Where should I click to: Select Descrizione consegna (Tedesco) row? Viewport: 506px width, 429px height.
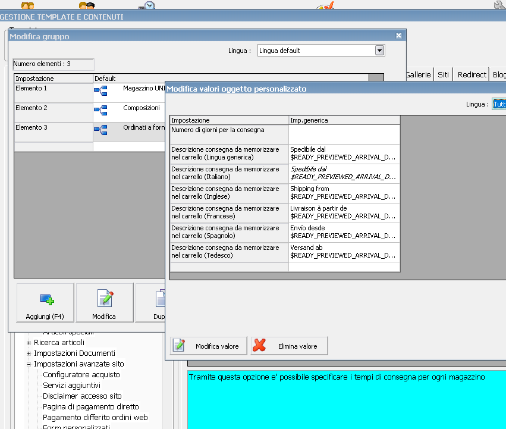point(229,252)
